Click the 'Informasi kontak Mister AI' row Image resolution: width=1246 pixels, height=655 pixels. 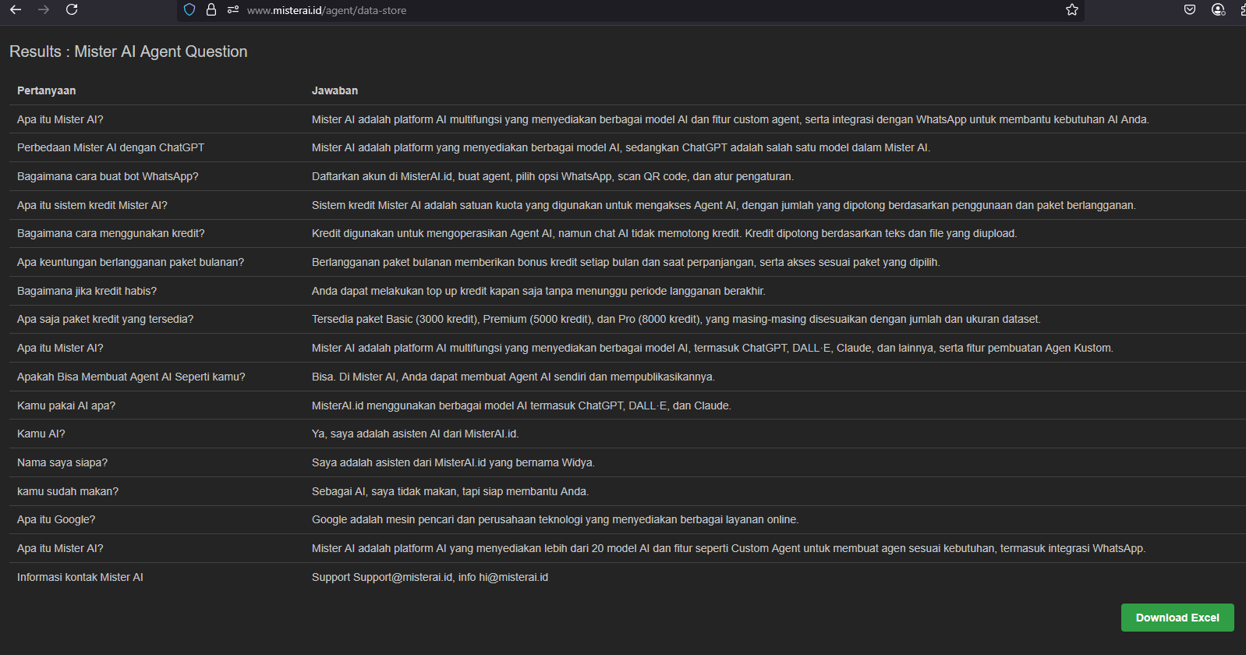(80, 577)
